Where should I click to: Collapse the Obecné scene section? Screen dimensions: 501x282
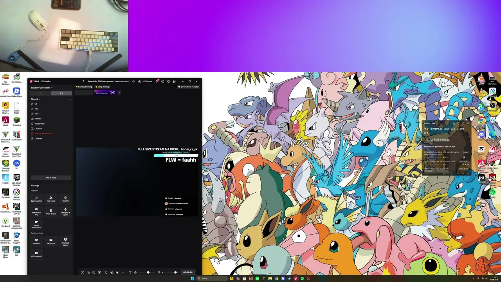coord(36,99)
